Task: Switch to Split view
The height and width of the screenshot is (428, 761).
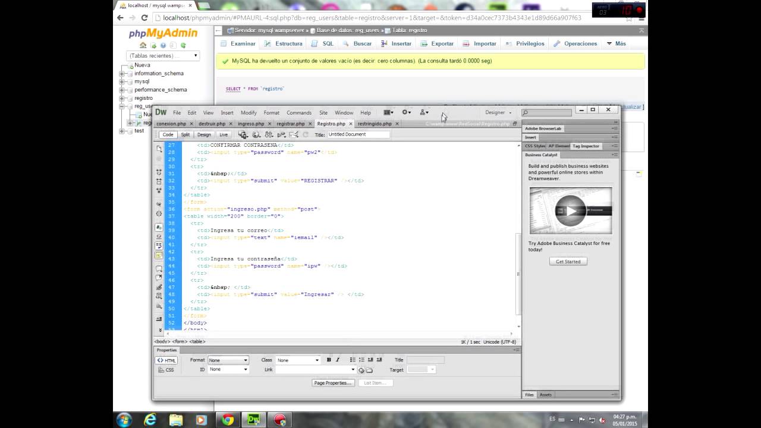Action: (x=185, y=134)
